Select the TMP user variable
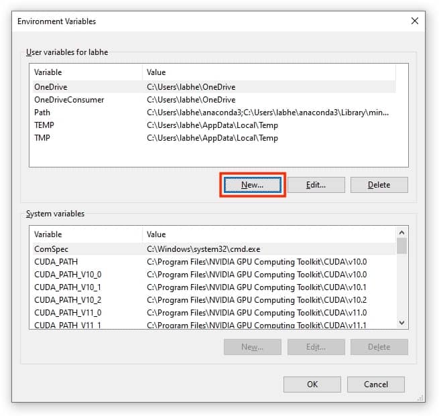 (x=214, y=138)
